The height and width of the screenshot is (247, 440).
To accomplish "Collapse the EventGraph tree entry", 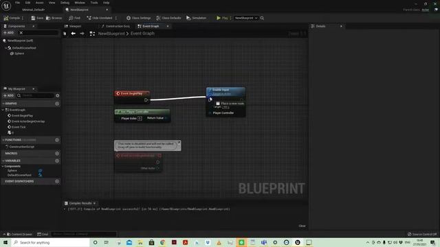I will pos(3,110).
